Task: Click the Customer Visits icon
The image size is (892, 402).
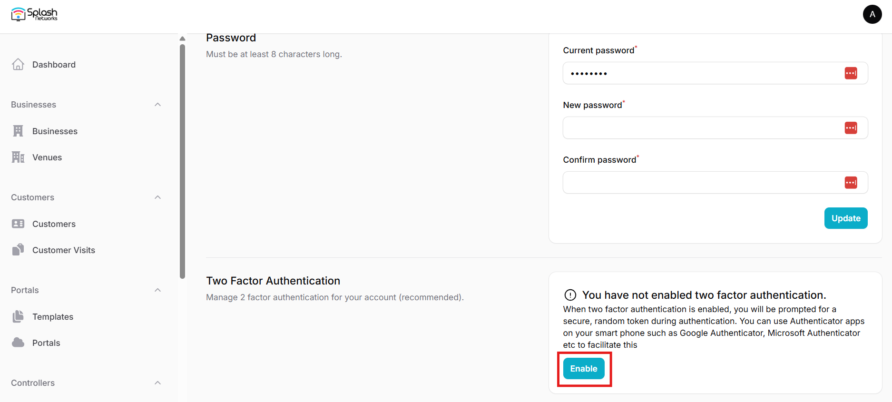Action: 18,250
